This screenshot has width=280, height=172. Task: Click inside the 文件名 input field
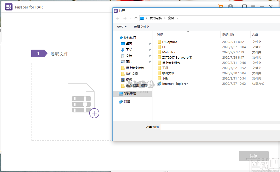pos(200,127)
